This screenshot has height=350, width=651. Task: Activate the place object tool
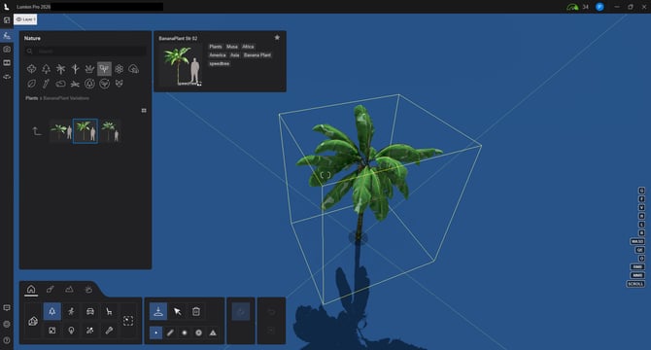tap(157, 311)
